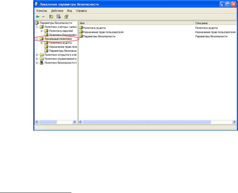Click Политика аудита description cell

click(206, 28)
